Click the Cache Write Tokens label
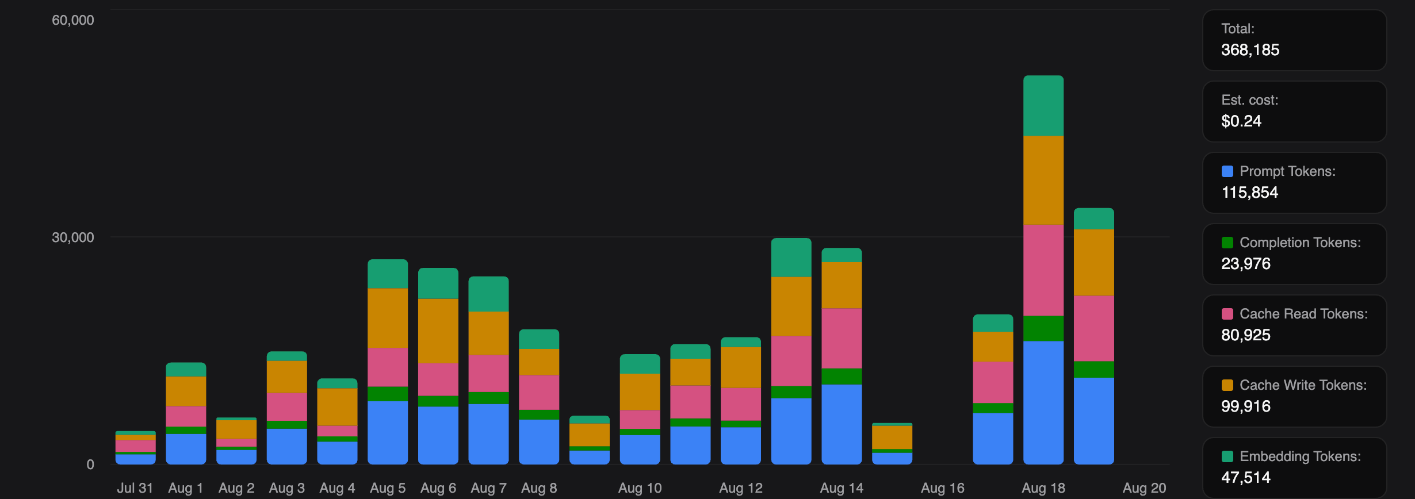 tap(1303, 385)
